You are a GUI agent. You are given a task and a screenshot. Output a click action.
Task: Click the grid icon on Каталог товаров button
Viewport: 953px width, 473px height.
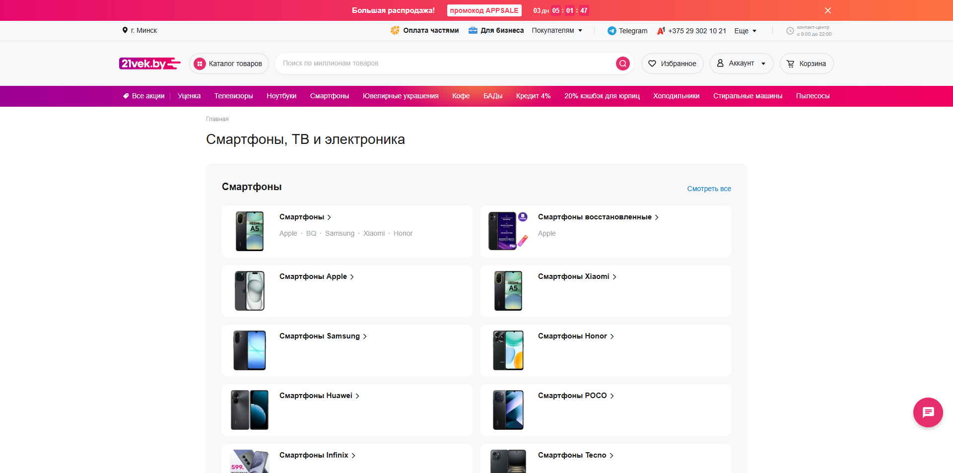(x=200, y=64)
